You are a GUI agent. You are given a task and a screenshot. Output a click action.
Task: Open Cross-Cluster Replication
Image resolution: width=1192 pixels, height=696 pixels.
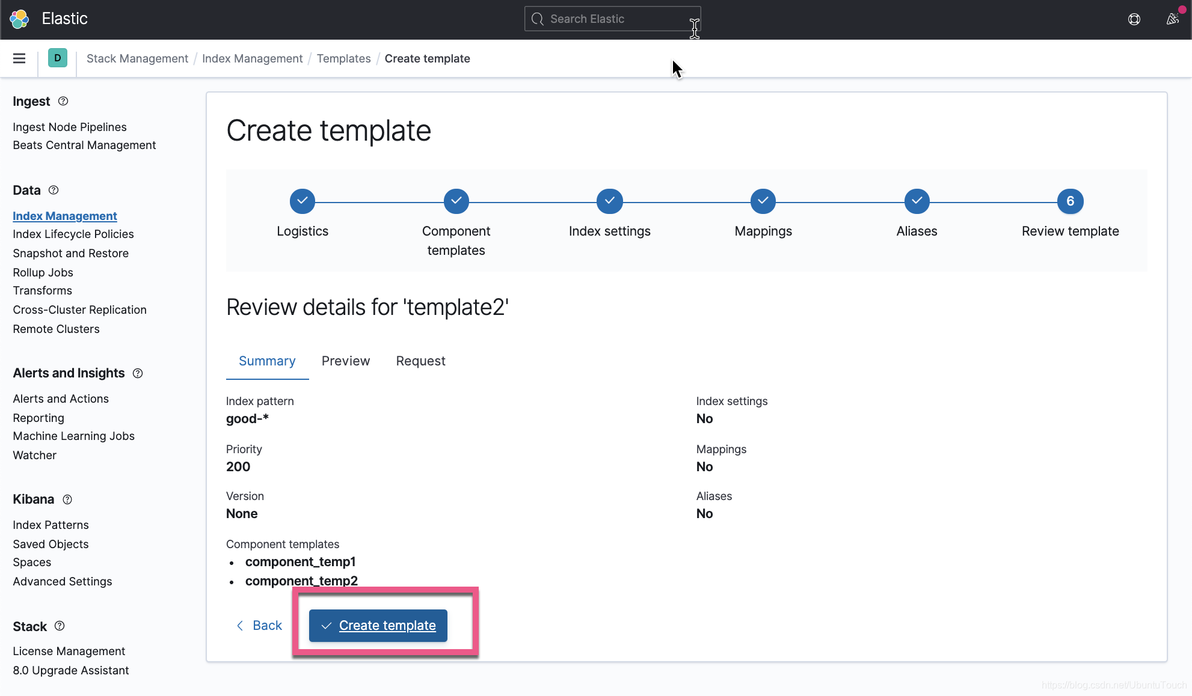point(80,310)
